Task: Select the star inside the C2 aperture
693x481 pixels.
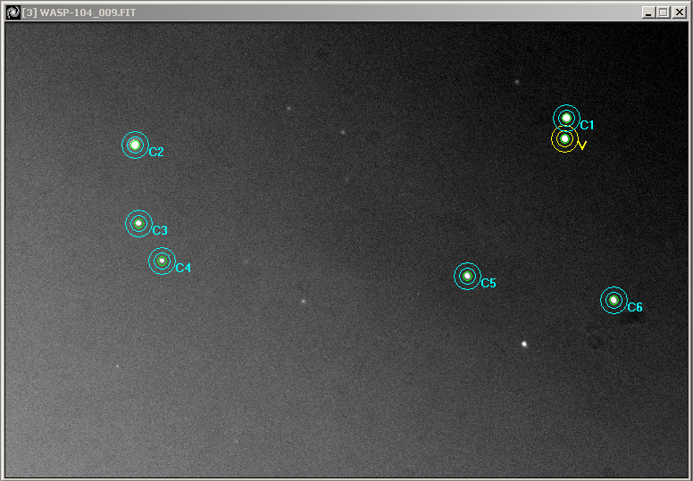Action: pos(135,145)
